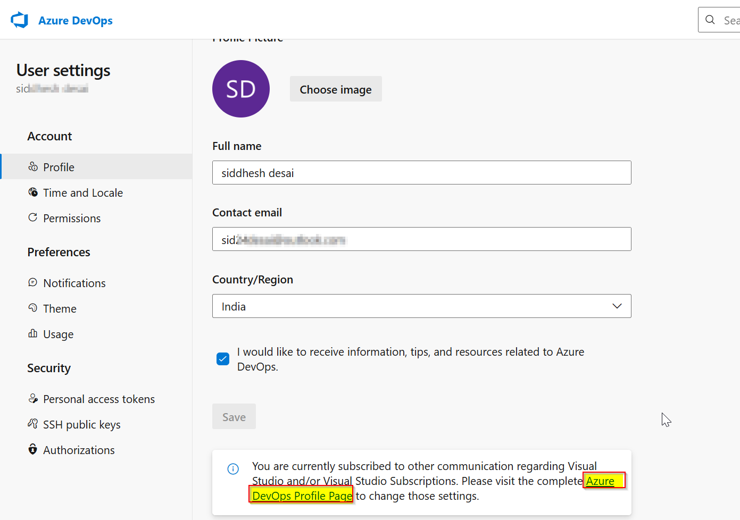Click the Full name label
This screenshot has height=520, width=740.
[x=237, y=146]
